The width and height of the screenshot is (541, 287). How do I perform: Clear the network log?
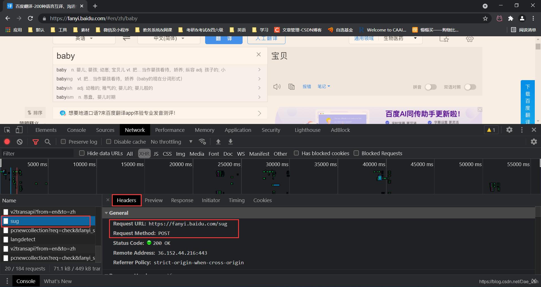click(19, 142)
